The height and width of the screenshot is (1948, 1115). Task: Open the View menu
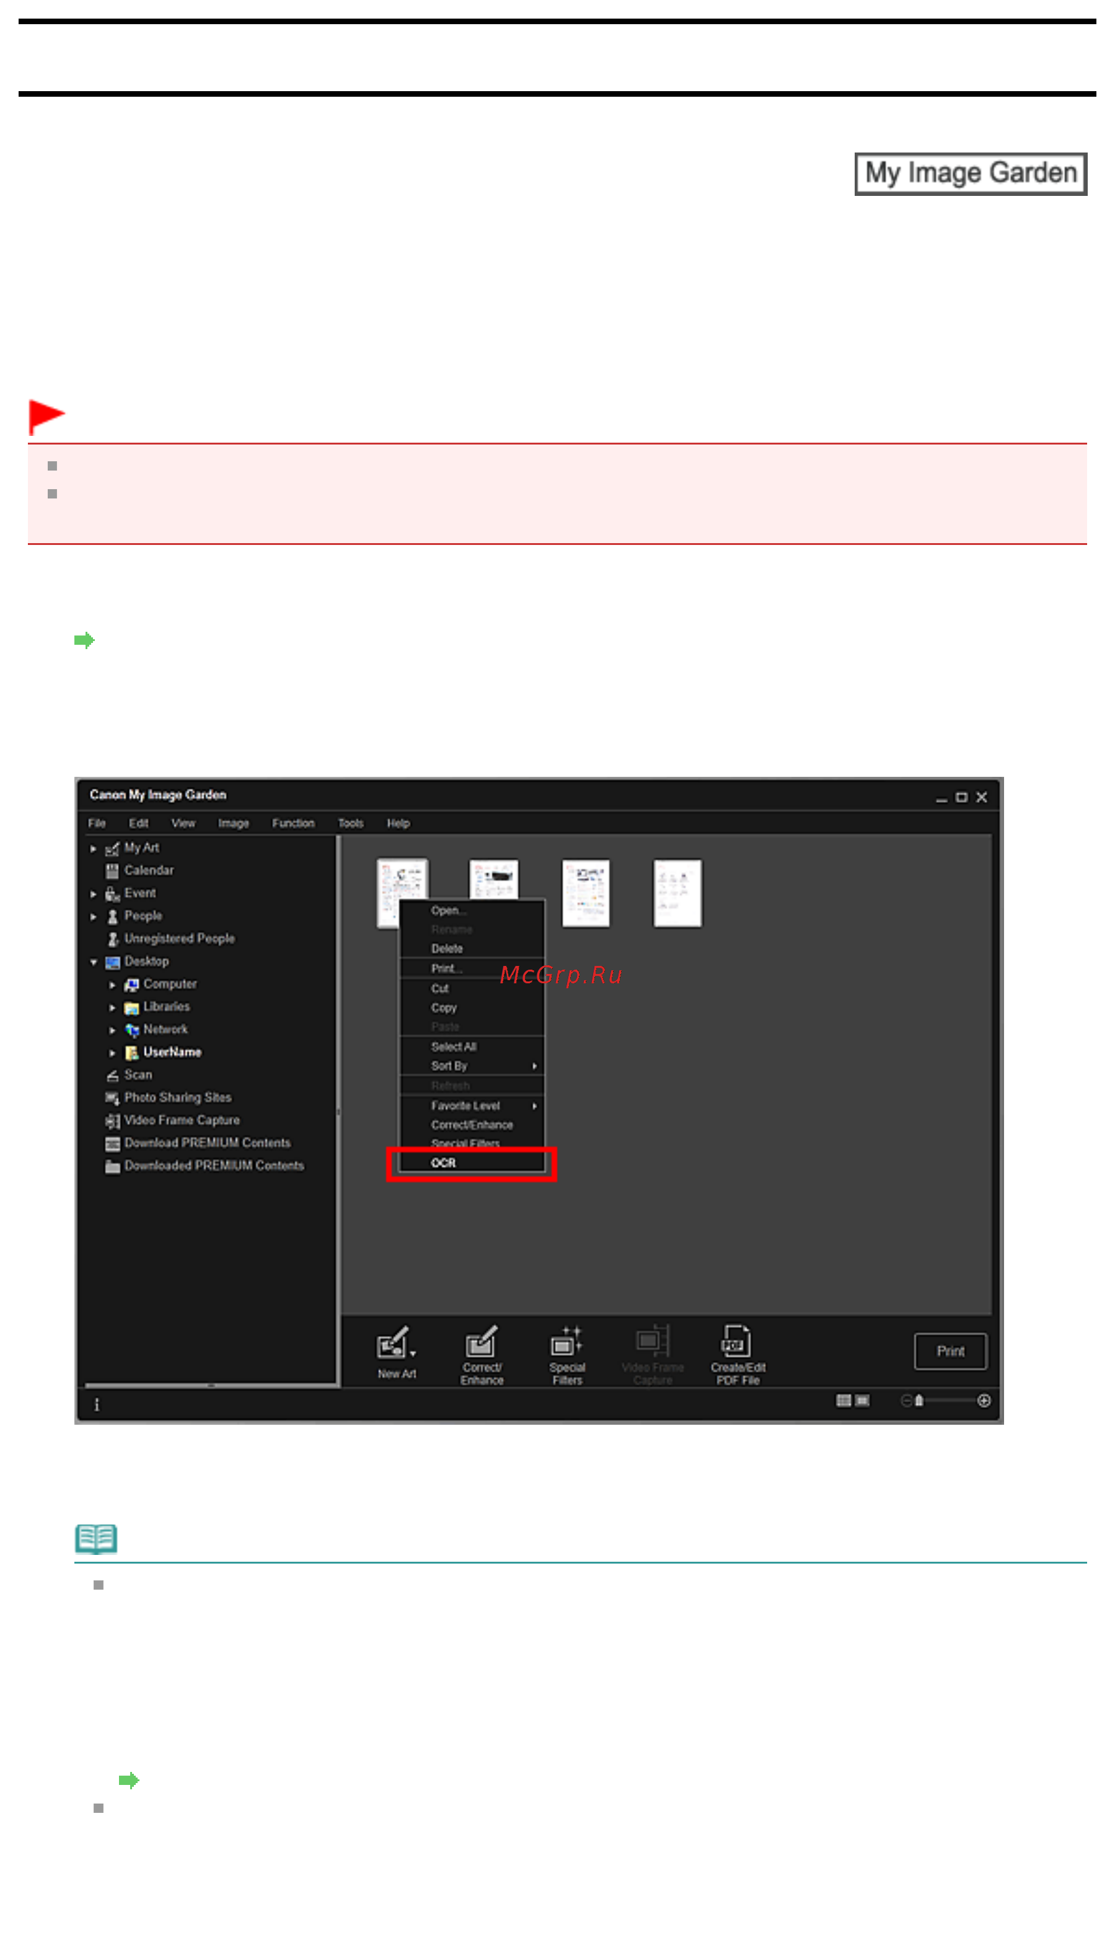point(183,823)
